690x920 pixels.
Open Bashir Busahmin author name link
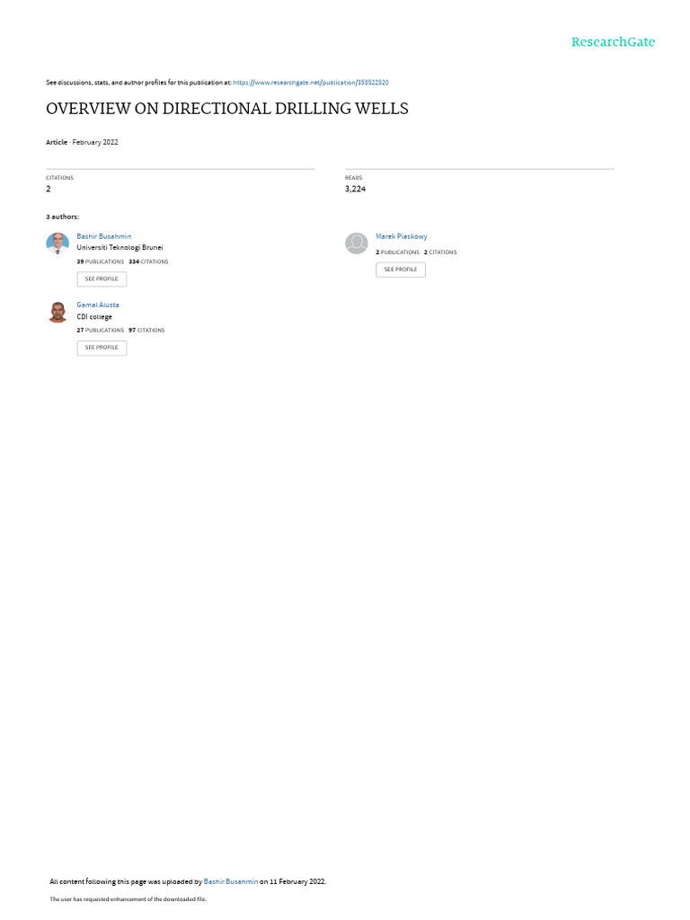[104, 236]
